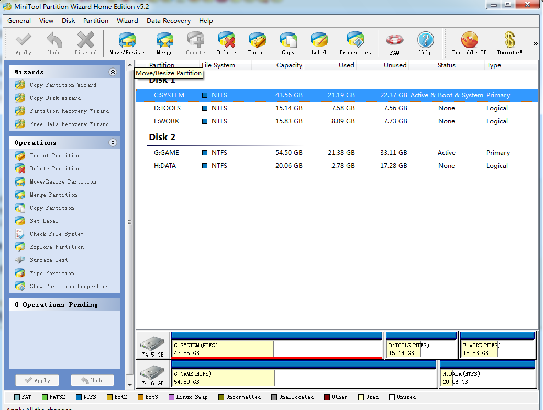Choose Delete Partition in Operations panel
The height and width of the screenshot is (410, 543).
tap(55, 168)
